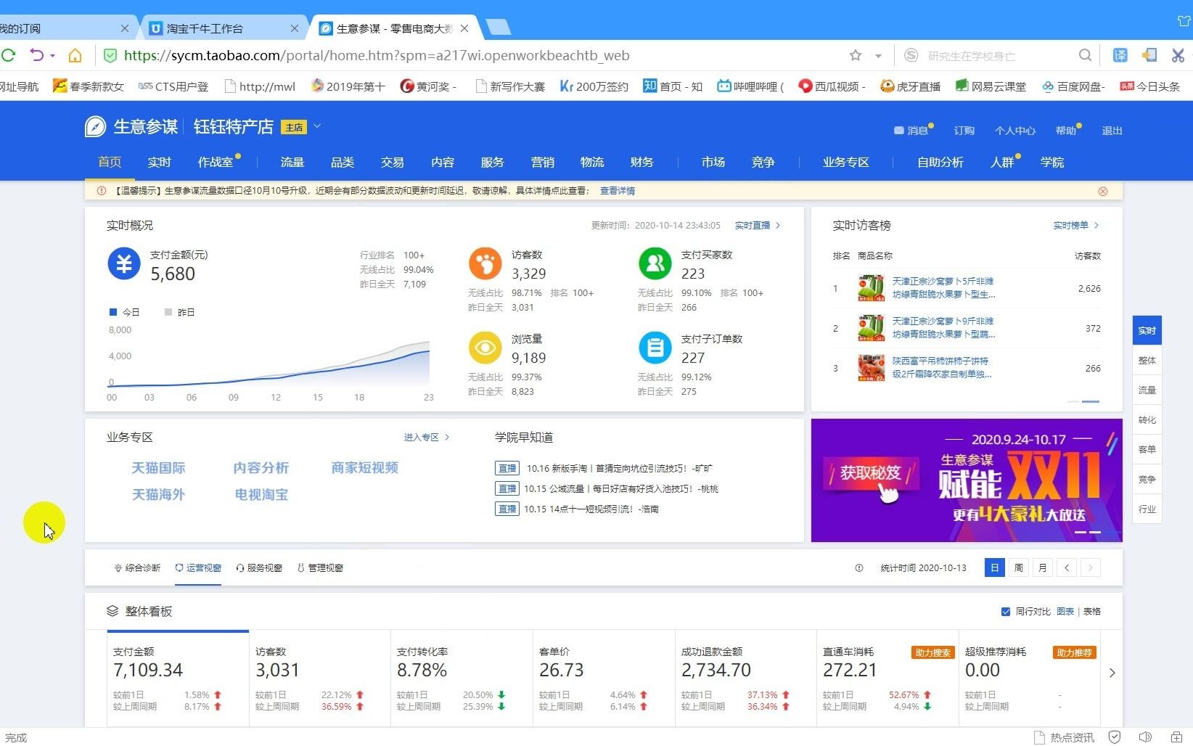This screenshot has width=1193, height=746.
Task: Go to browser home page icon
Action: click(75, 55)
